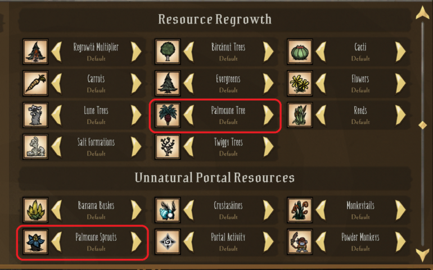Decrease the Palmcone Sprouts setting with left arrow
The image size is (433, 270).
56,241
